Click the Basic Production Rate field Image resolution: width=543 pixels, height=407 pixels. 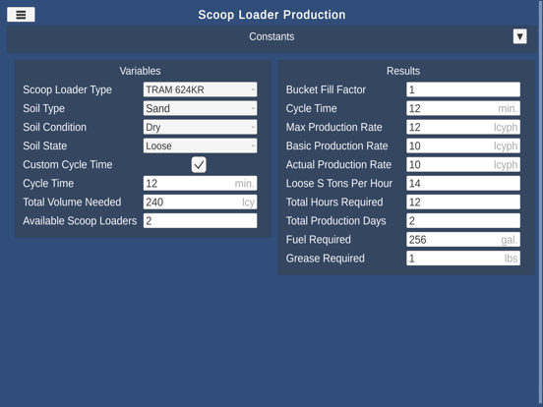pos(463,145)
